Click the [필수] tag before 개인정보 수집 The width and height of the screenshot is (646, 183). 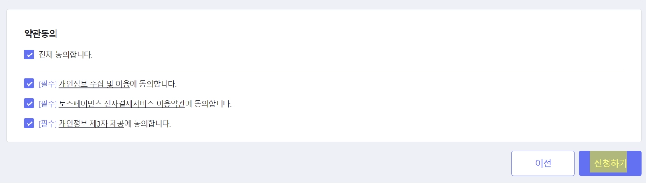[47, 84]
